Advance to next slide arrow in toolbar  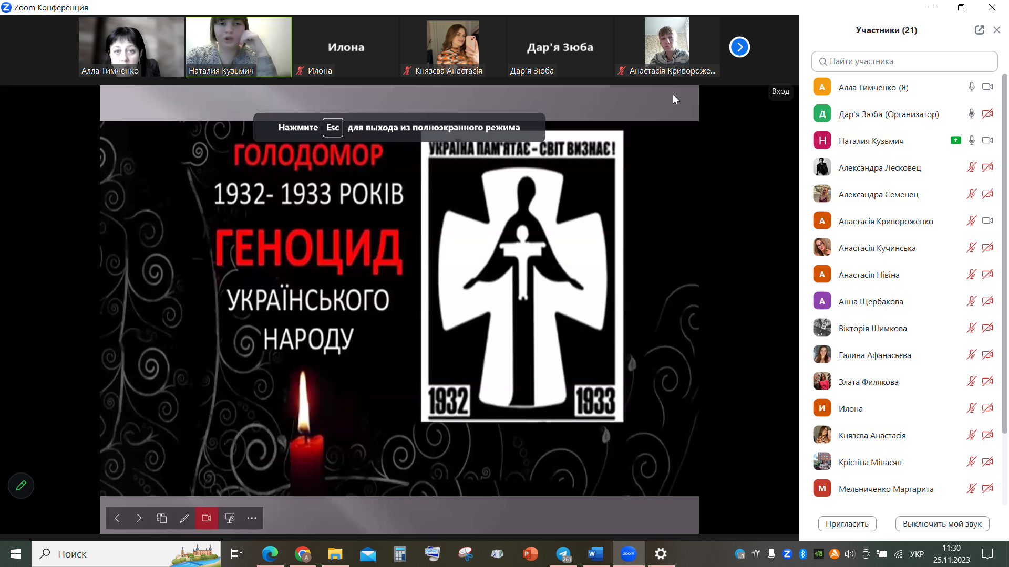pyautogui.click(x=139, y=518)
